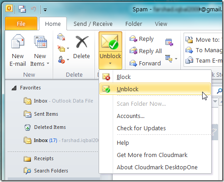Open the View ribbon tab

coord(161,24)
